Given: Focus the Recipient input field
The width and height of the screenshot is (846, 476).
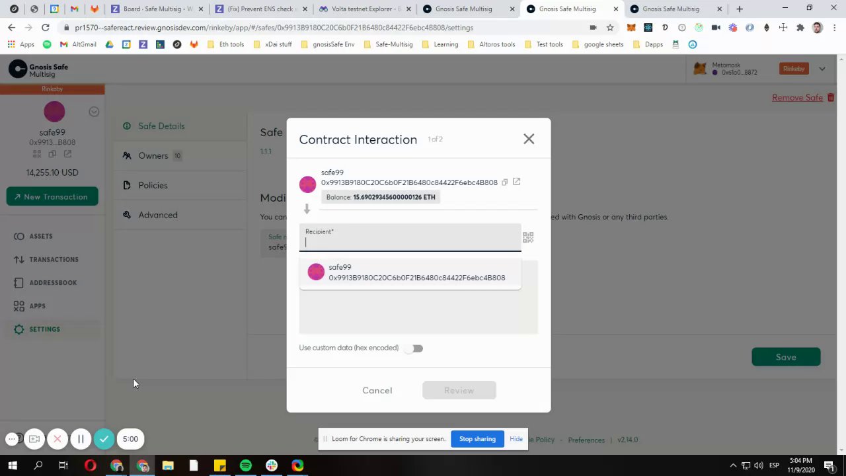Looking at the screenshot, I should coord(410,239).
